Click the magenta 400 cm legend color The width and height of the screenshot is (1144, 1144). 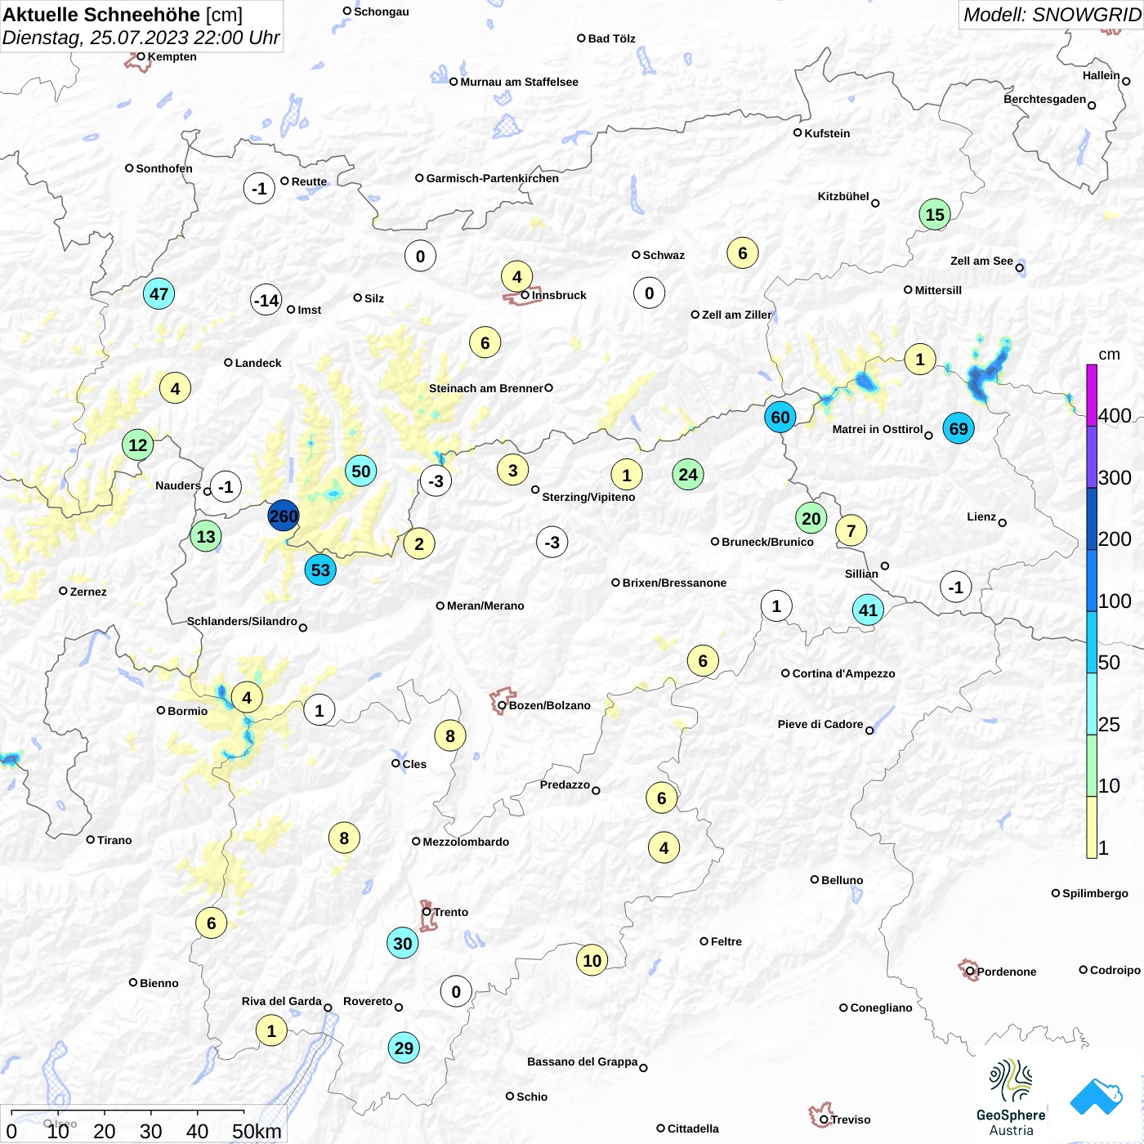[x=1092, y=395]
